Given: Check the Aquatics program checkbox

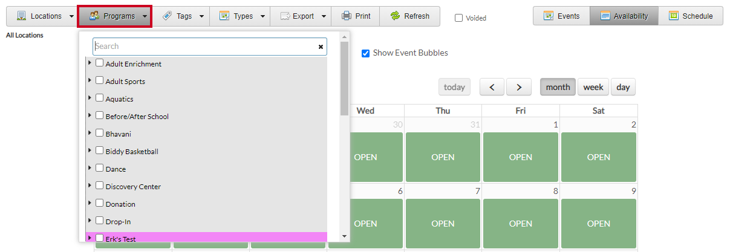Looking at the screenshot, I should coord(100,98).
